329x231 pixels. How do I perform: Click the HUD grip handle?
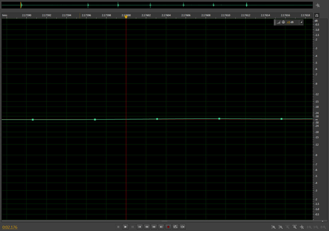[x=275, y=22]
